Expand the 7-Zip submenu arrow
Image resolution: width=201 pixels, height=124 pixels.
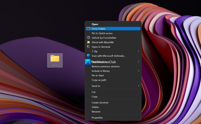(x=139, y=51)
